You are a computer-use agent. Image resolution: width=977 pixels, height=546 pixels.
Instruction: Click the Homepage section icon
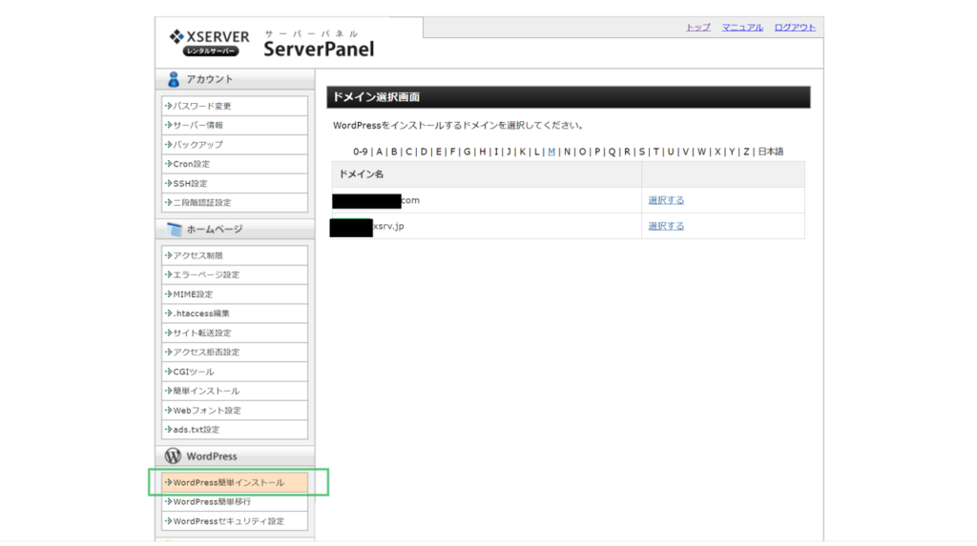point(174,230)
